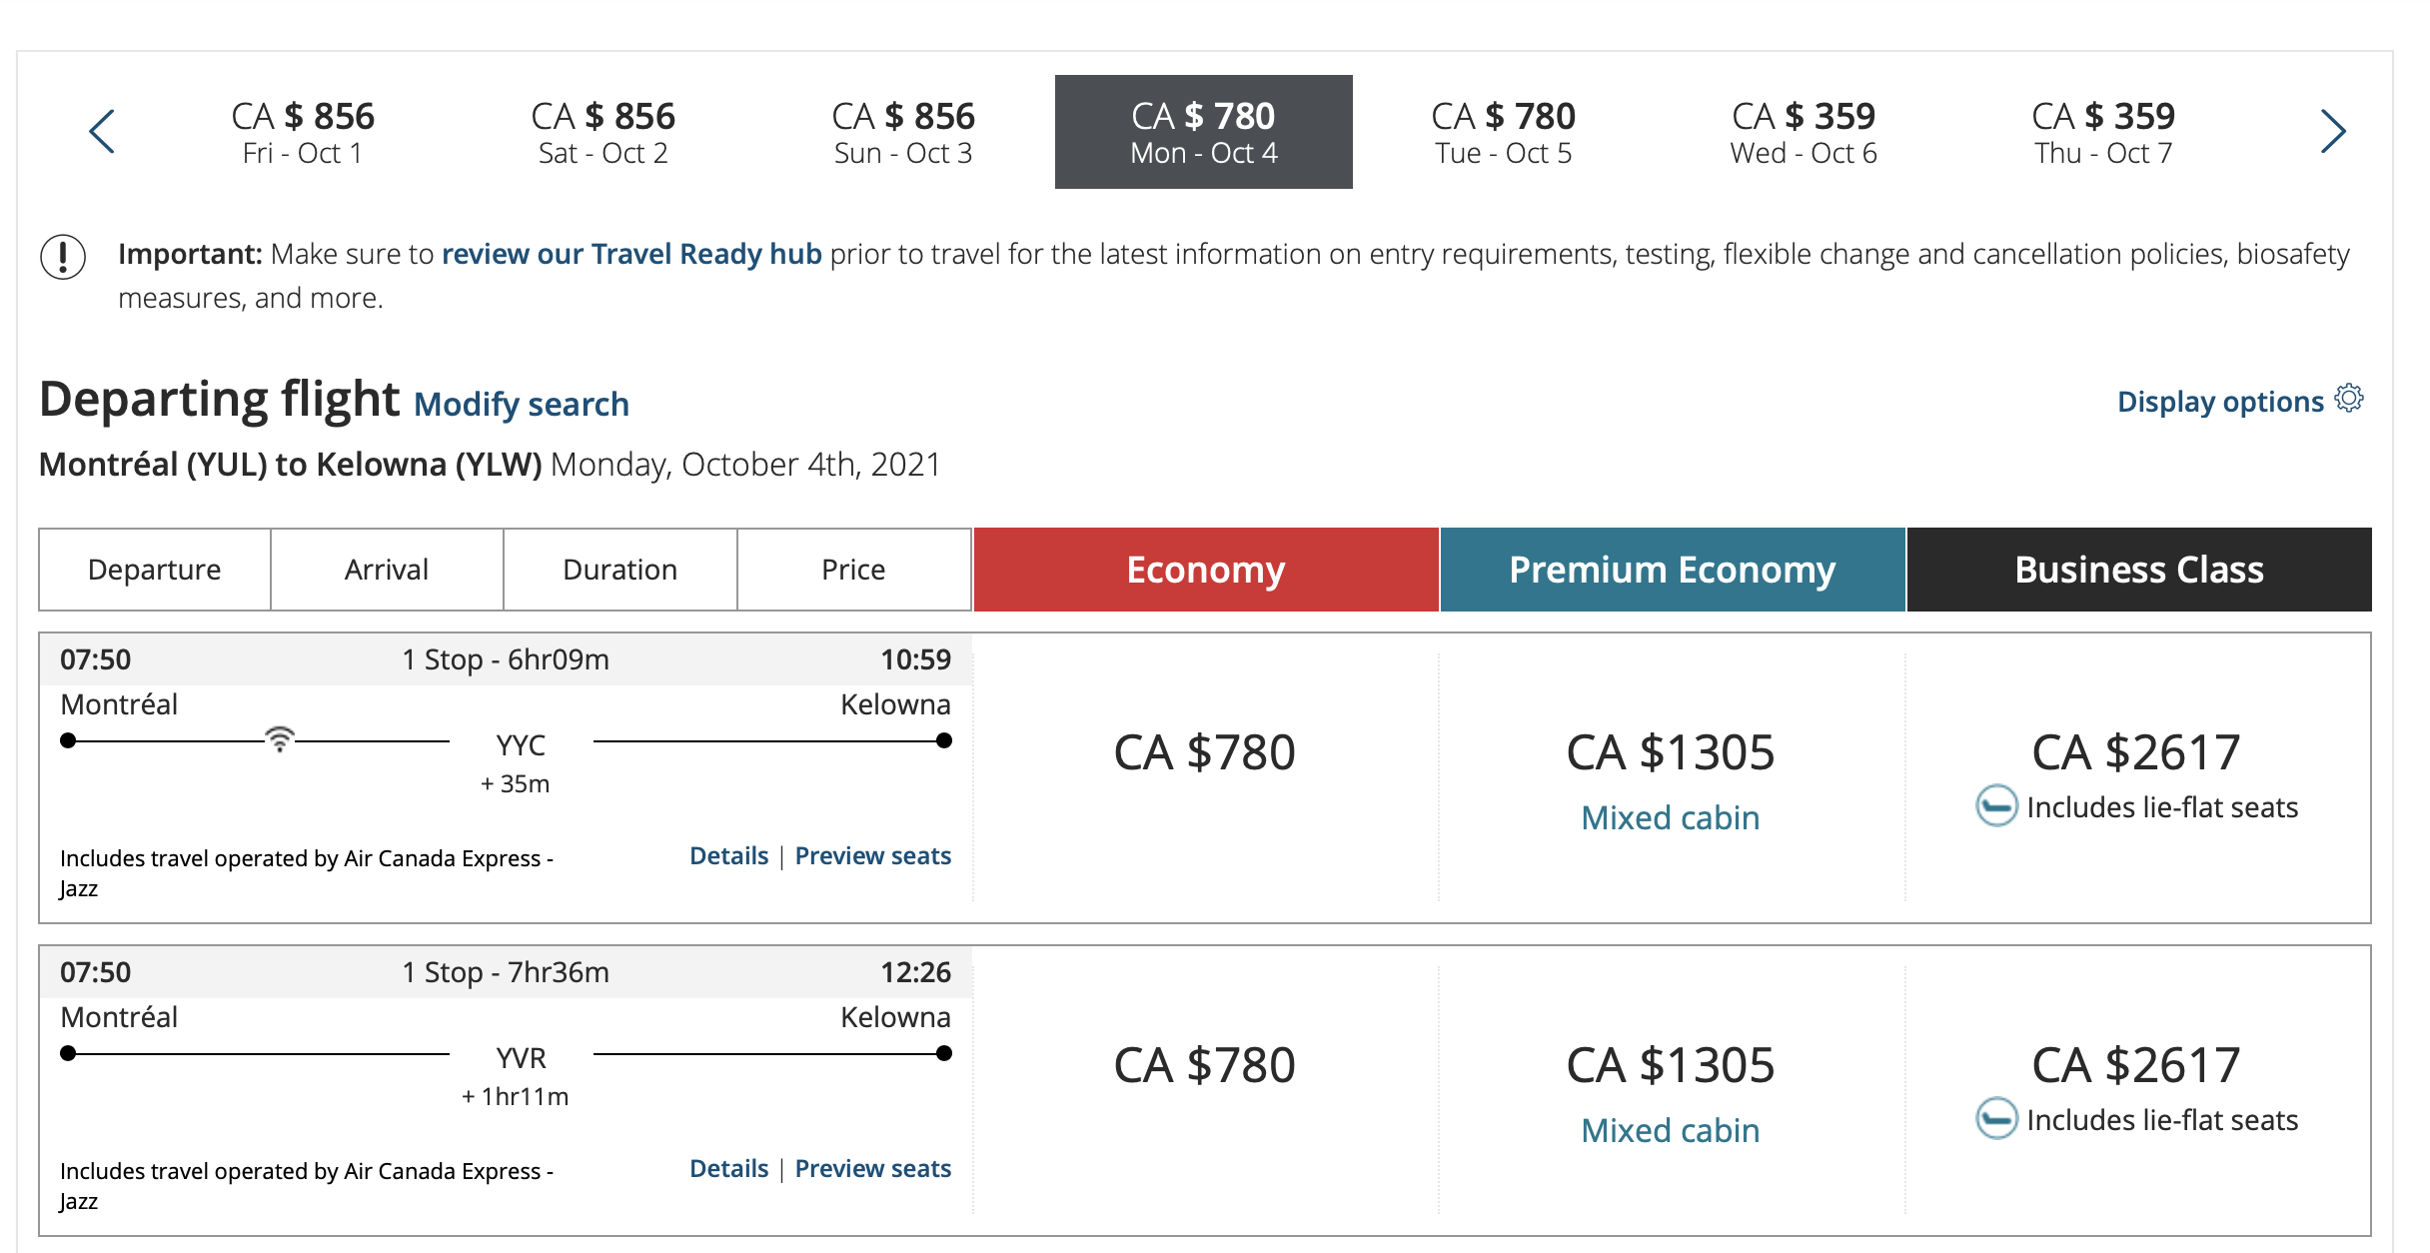Screen dimensions: 2430x1253
Task: Click lie-flat seat icon on second flight
Action: [x=1996, y=1119]
